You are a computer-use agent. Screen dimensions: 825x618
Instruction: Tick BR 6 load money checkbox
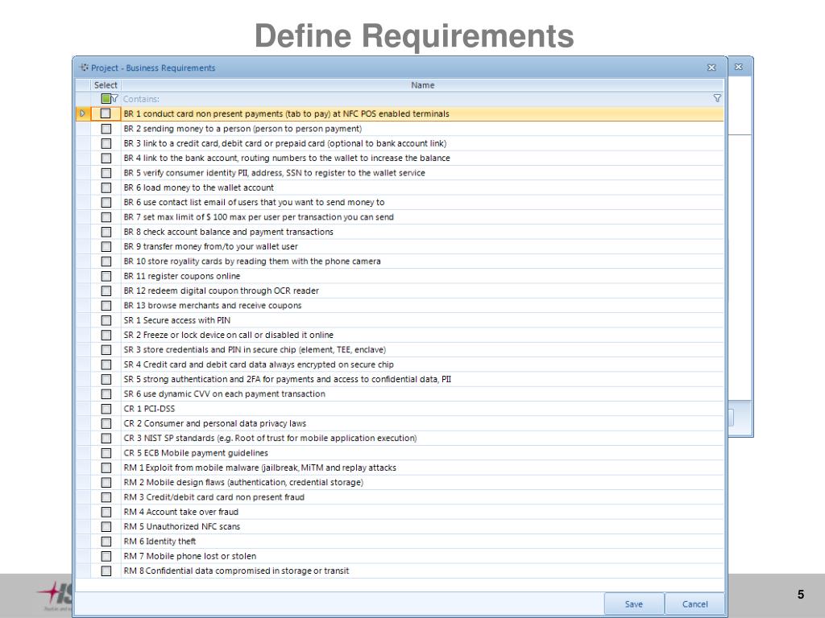coord(106,187)
